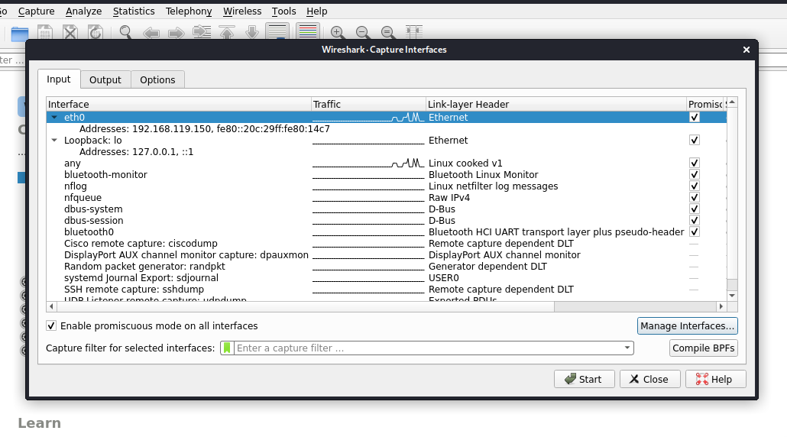Open the Analyze menu
Image resolution: width=787 pixels, height=437 pixels.
[84, 11]
